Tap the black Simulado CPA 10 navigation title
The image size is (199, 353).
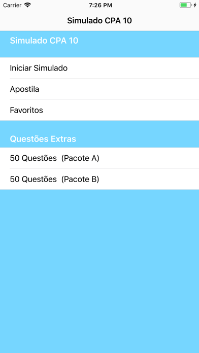pos(99,21)
